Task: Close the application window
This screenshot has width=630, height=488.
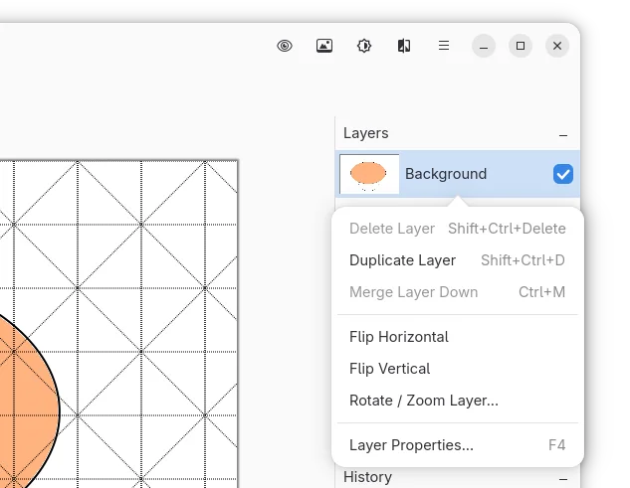Action: click(557, 46)
